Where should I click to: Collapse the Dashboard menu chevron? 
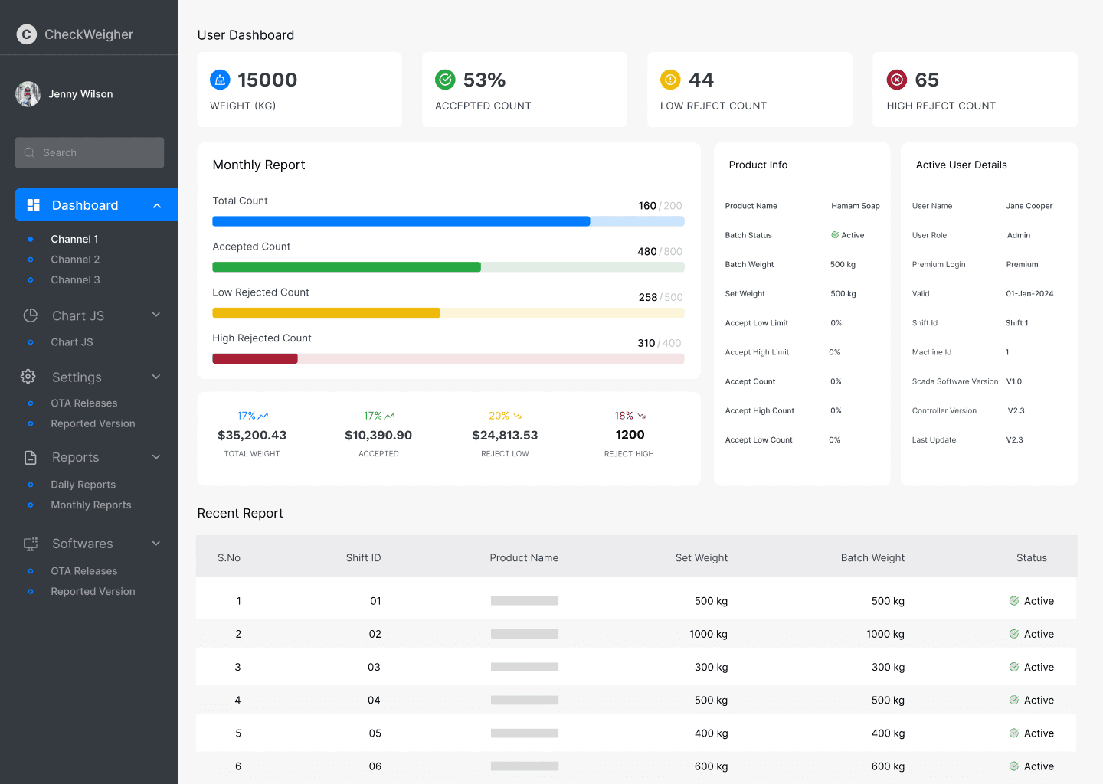click(157, 205)
